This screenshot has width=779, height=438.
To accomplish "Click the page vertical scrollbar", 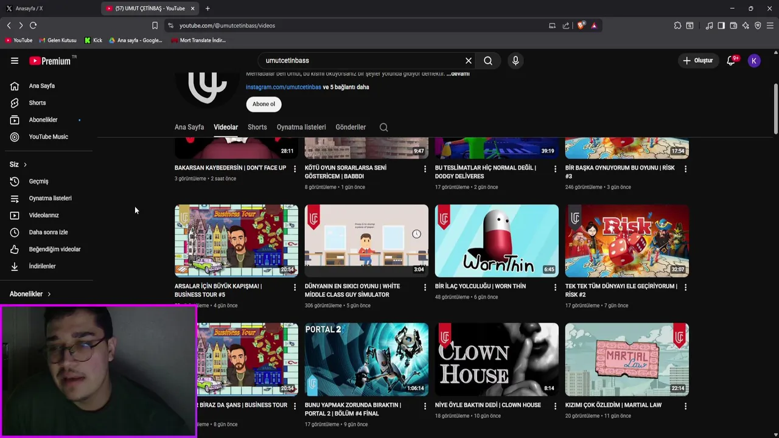I will point(775,109).
